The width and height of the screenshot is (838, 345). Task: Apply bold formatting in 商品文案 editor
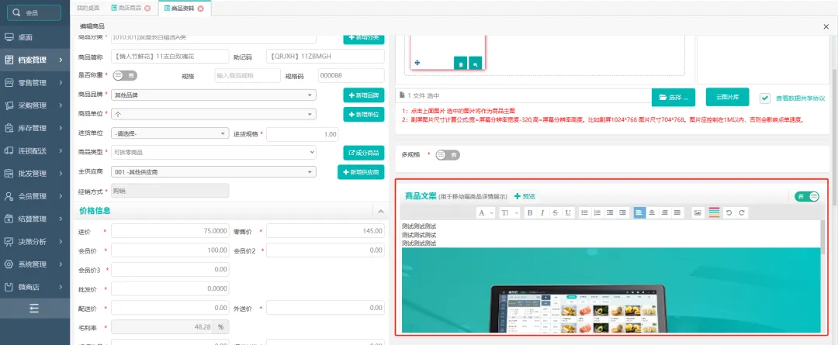coord(530,212)
